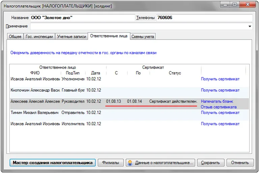Close the taxpayer dialog window

point(247,4)
